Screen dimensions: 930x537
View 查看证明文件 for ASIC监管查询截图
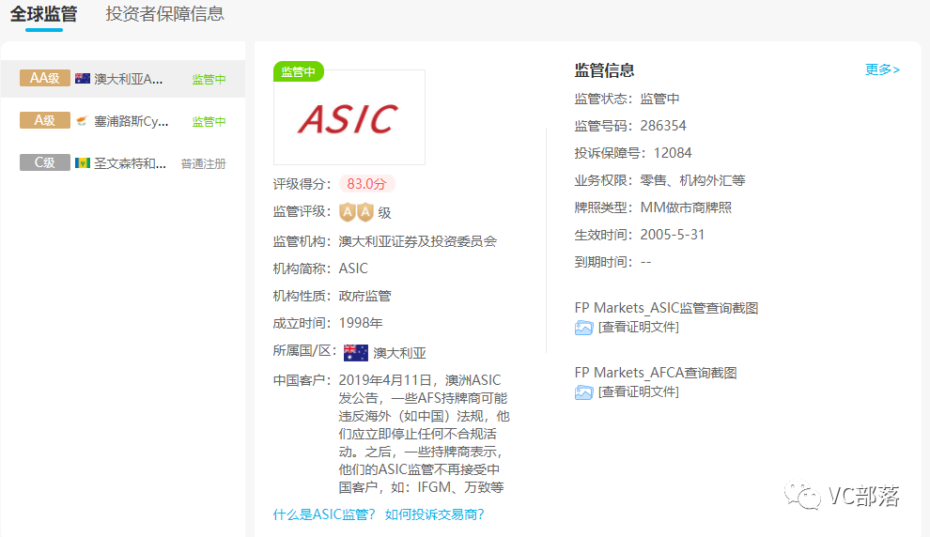pos(638,328)
